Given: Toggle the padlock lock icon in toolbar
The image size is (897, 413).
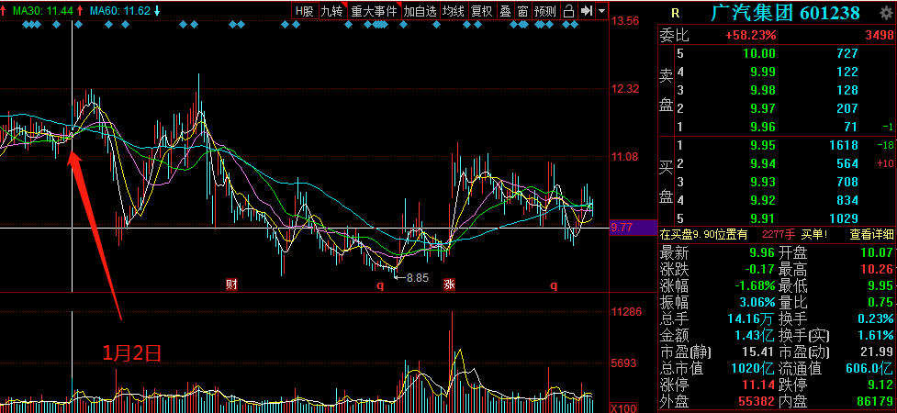Looking at the screenshot, I should pos(568,10).
